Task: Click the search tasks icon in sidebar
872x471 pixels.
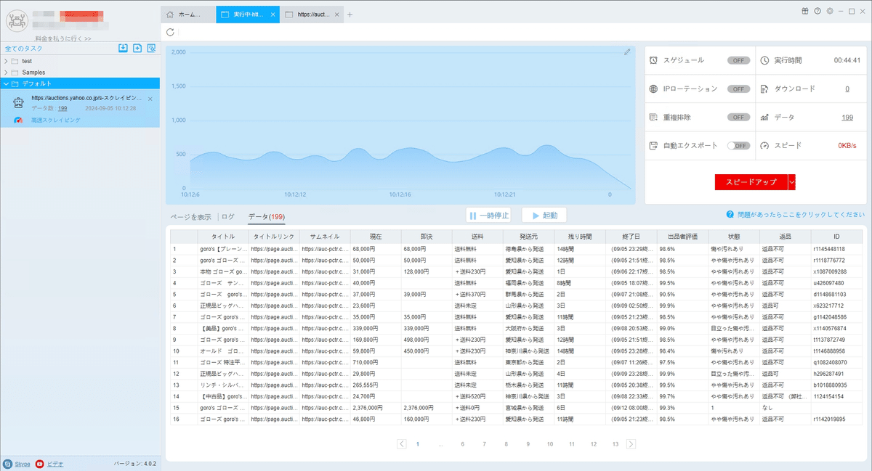Action: [151, 49]
